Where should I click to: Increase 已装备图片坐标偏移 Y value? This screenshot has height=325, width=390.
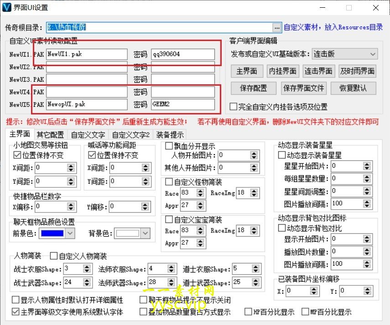point(367,289)
